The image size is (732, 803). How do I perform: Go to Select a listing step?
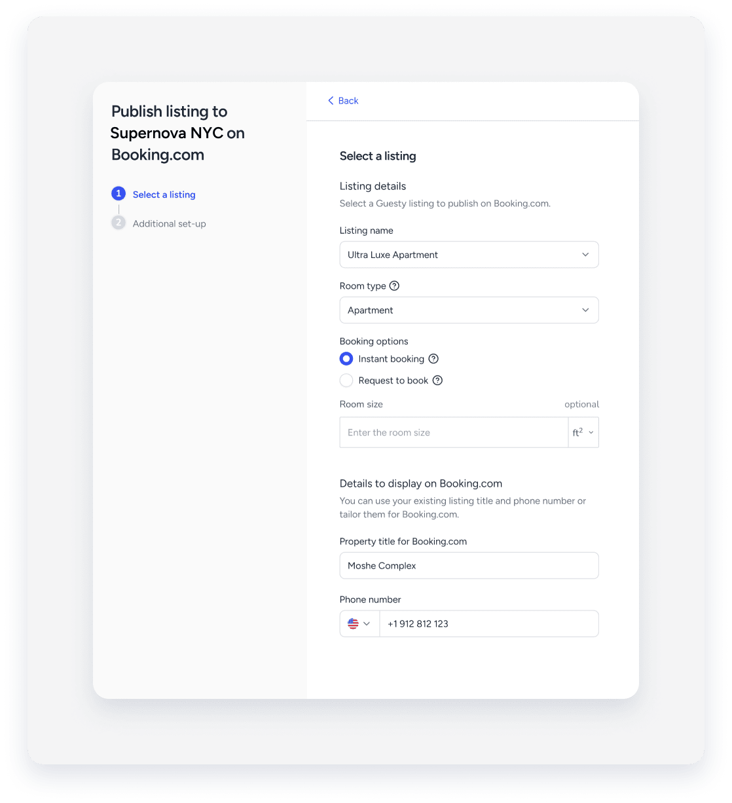coord(164,195)
